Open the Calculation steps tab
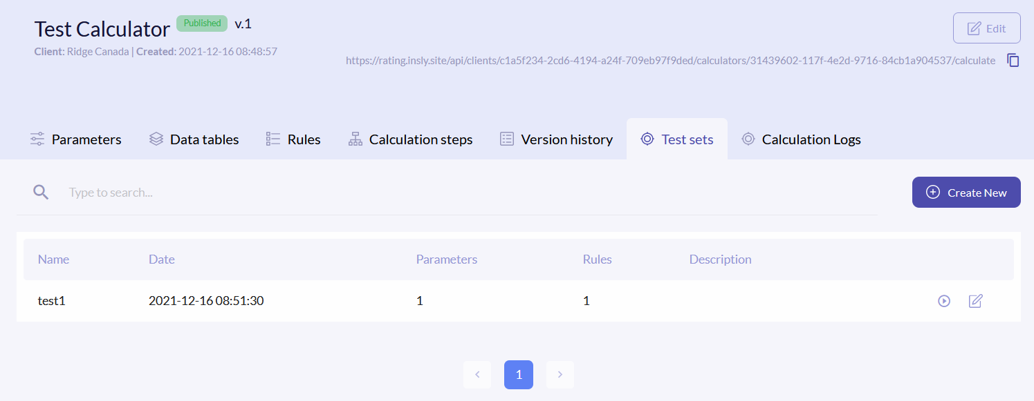 (410, 139)
